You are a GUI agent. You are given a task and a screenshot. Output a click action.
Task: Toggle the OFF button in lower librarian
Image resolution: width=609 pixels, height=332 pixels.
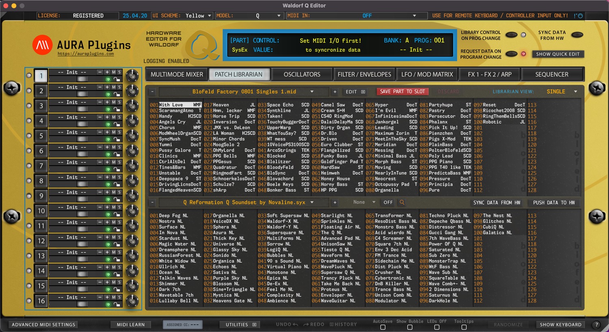(x=388, y=202)
